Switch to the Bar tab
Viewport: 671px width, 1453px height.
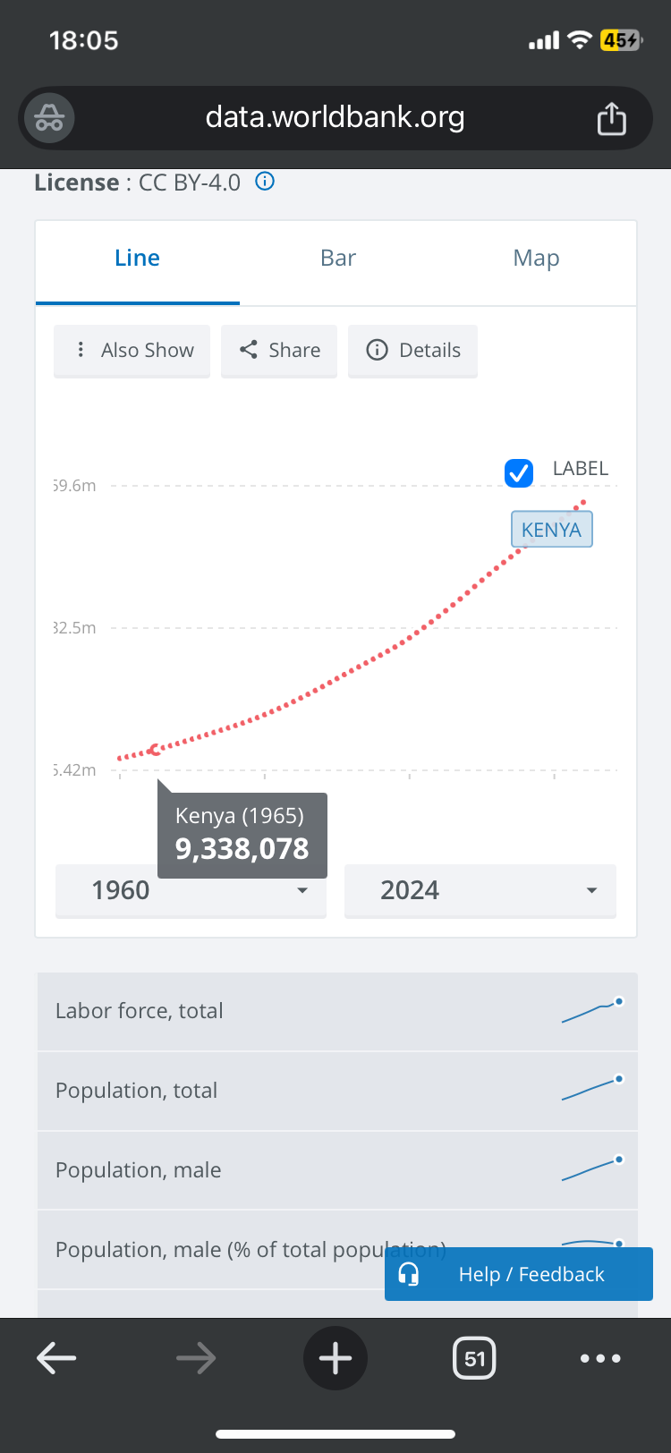(338, 259)
